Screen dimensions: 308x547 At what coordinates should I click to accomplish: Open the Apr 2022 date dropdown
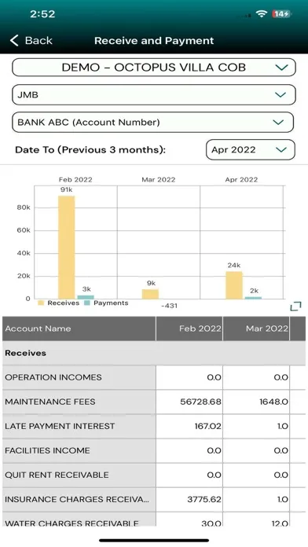coord(251,149)
